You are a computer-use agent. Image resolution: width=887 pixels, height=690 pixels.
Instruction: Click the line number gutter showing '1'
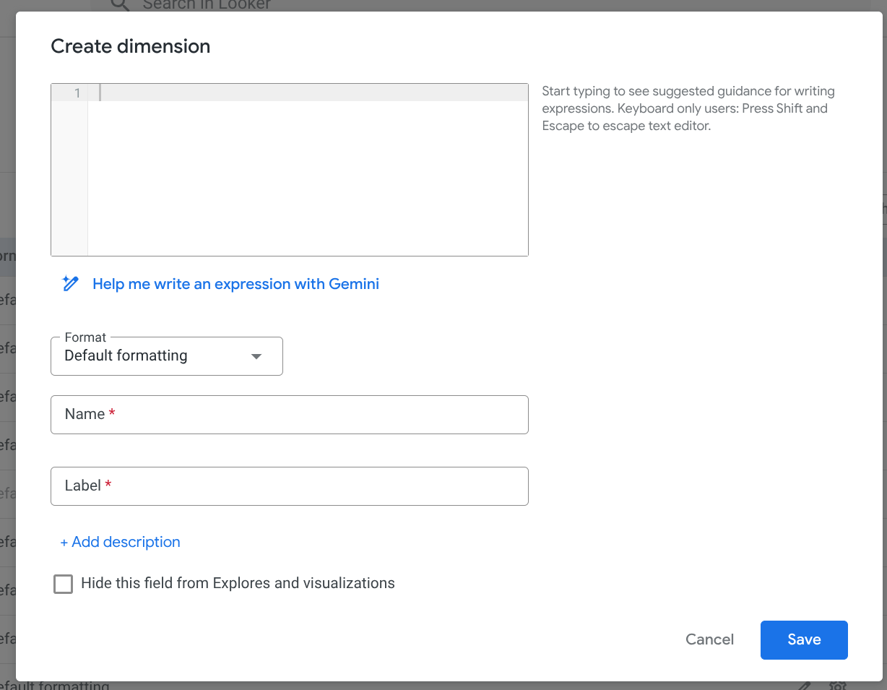click(77, 92)
